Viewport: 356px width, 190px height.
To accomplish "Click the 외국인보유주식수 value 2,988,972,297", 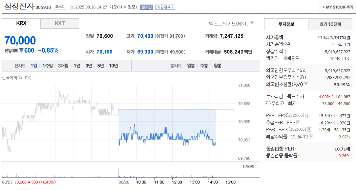I will 337,77.
